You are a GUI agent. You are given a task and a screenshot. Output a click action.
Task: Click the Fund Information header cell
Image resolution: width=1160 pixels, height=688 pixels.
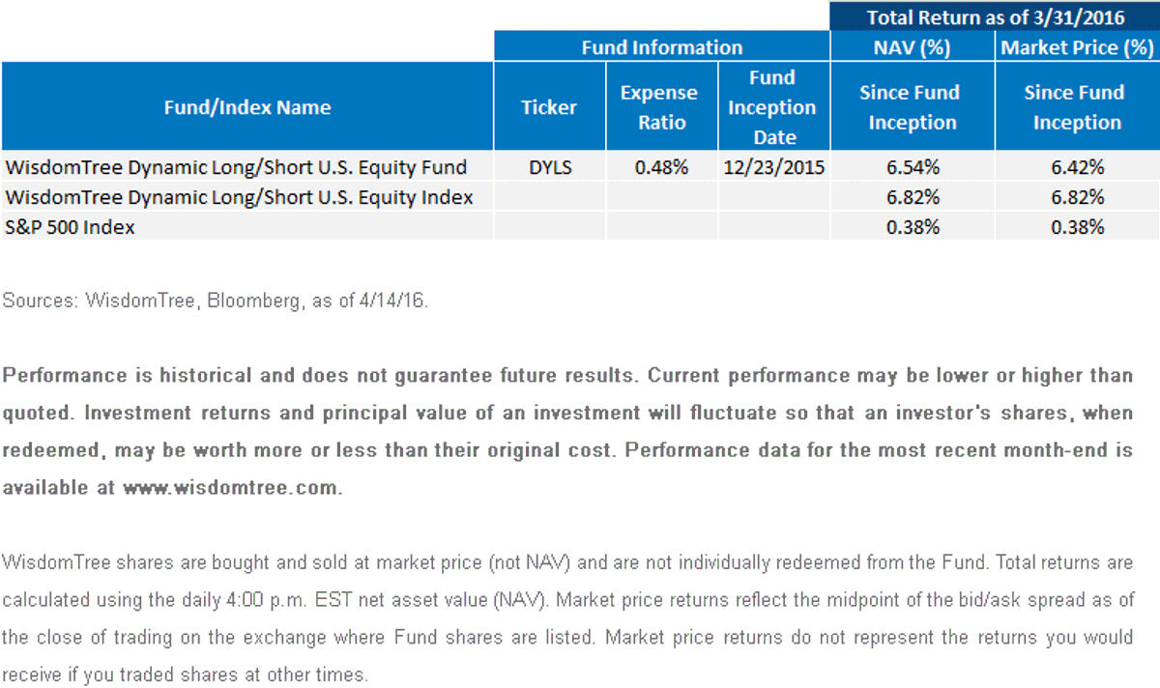coord(662,46)
